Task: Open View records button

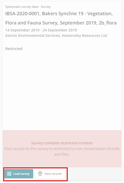Action: (50, 174)
